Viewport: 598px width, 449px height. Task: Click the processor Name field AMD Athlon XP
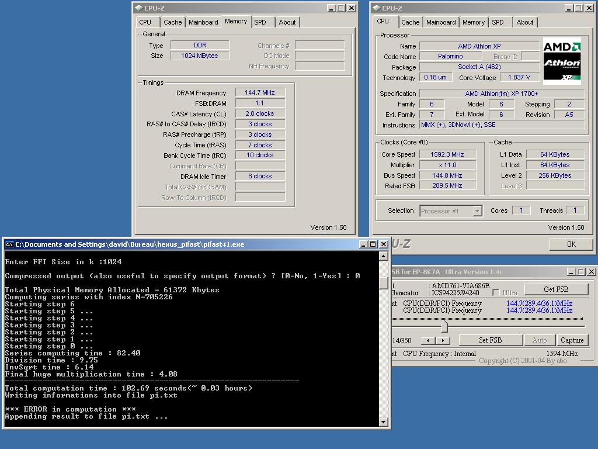[479, 46]
